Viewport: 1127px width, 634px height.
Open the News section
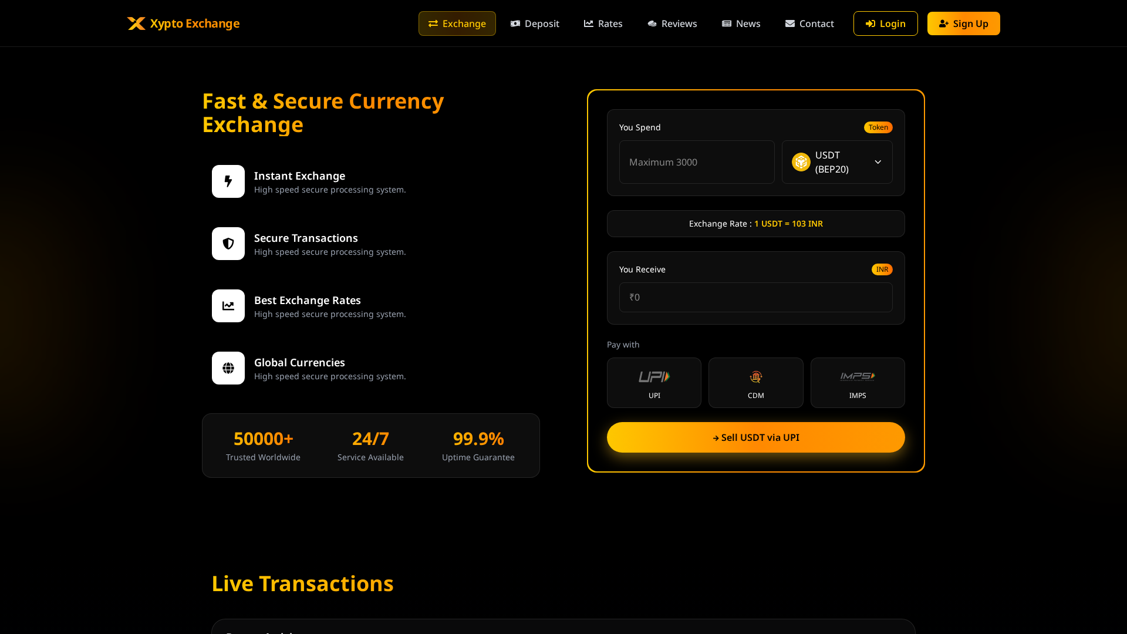741,23
